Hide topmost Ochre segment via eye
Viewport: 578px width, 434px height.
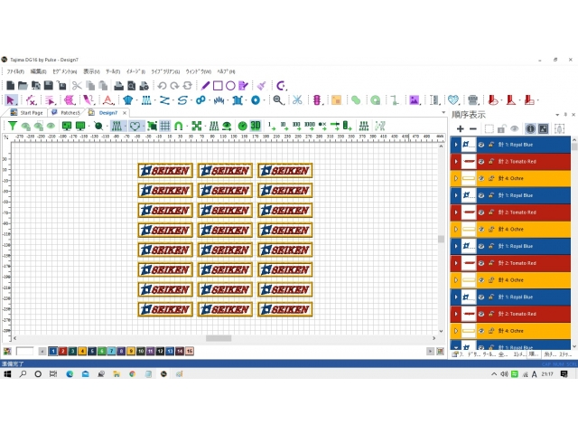pyautogui.click(x=481, y=179)
